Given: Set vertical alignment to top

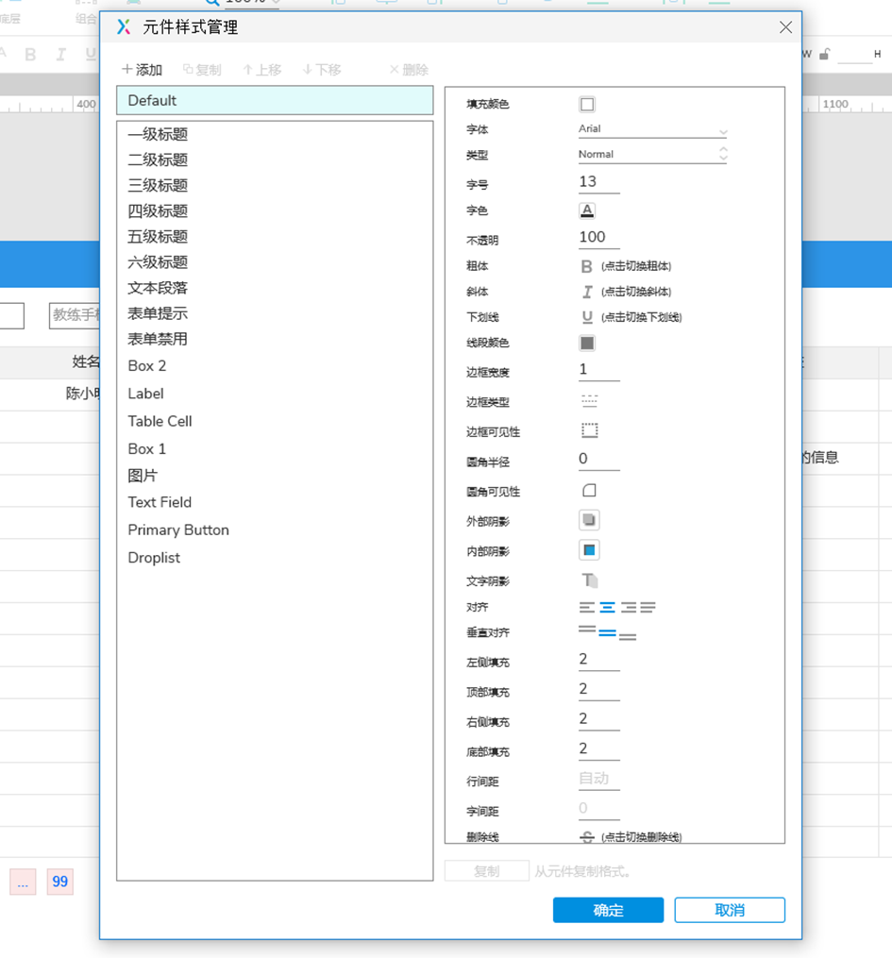Looking at the screenshot, I should (x=587, y=629).
